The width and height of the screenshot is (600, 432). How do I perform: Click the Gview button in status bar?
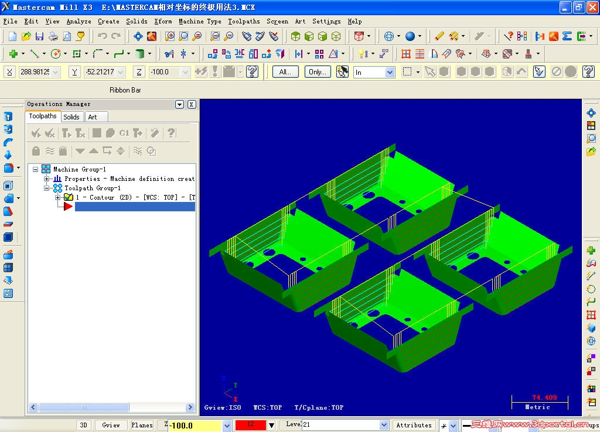pos(111,425)
